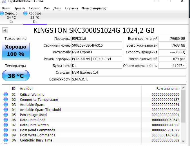Select the Available Spare Threshold attribute text

pos(40,110)
